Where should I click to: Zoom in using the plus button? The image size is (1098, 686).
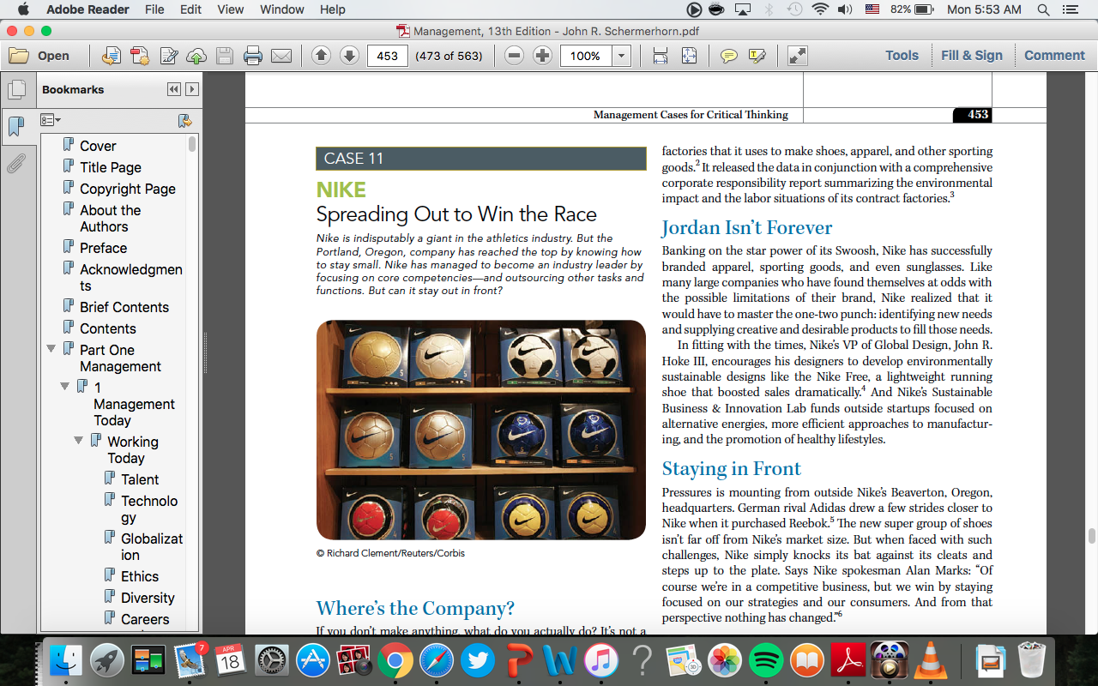pos(542,56)
